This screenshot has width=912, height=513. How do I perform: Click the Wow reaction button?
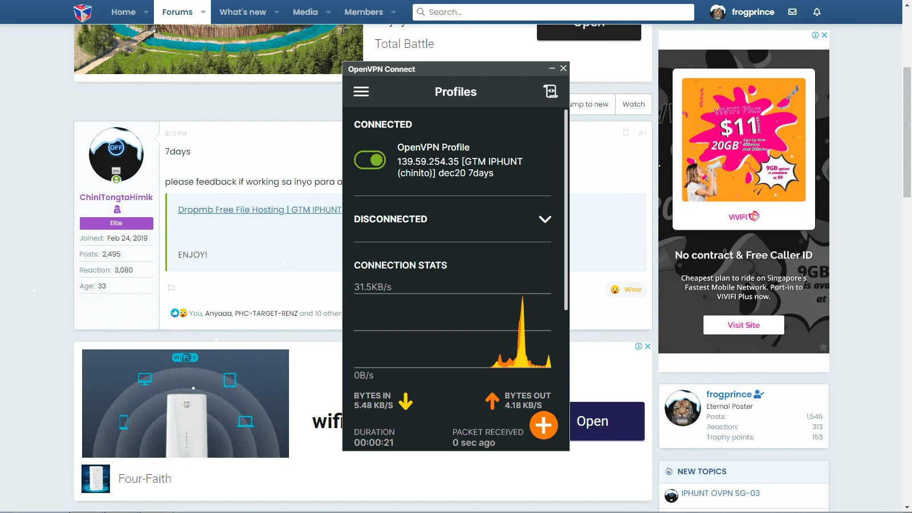[626, 290]
